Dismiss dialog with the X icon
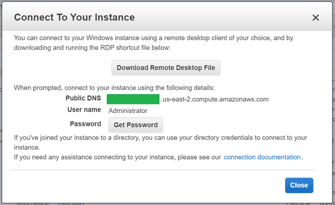Viewport: 335px width, 205px height. tap(315, 17)
